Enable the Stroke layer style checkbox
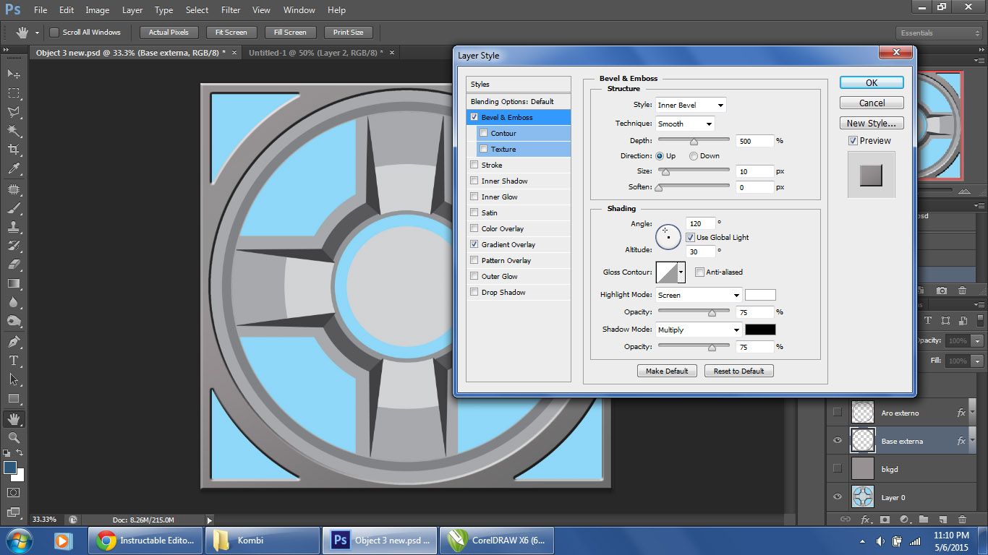The image size is (988, 555). point(474,165)
